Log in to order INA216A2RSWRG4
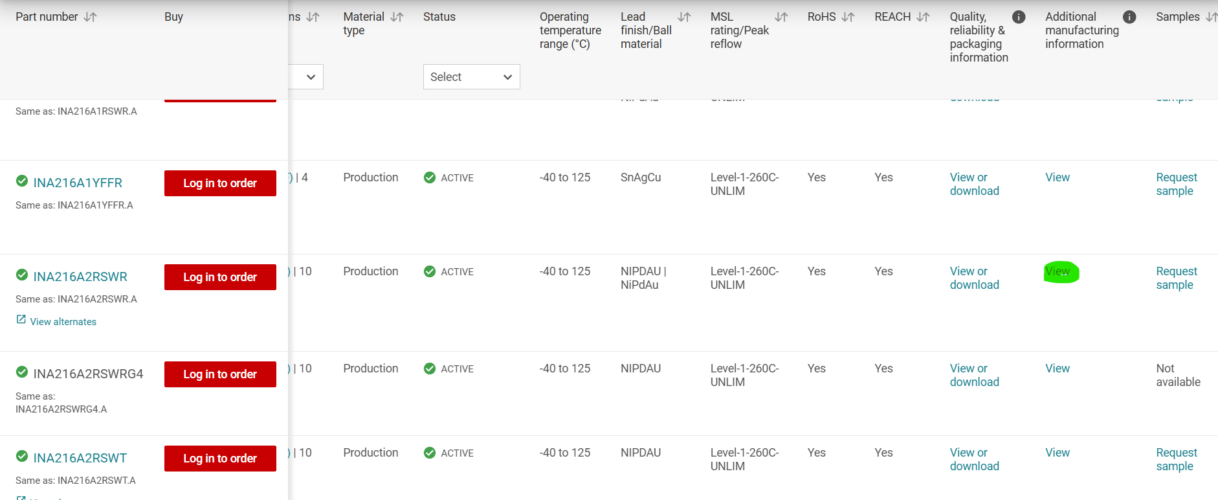Viewport: 1218px width, 500px height. click(x=220, y=374)
